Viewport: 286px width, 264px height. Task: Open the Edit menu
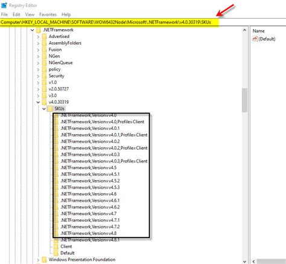(x=16, y=14)
